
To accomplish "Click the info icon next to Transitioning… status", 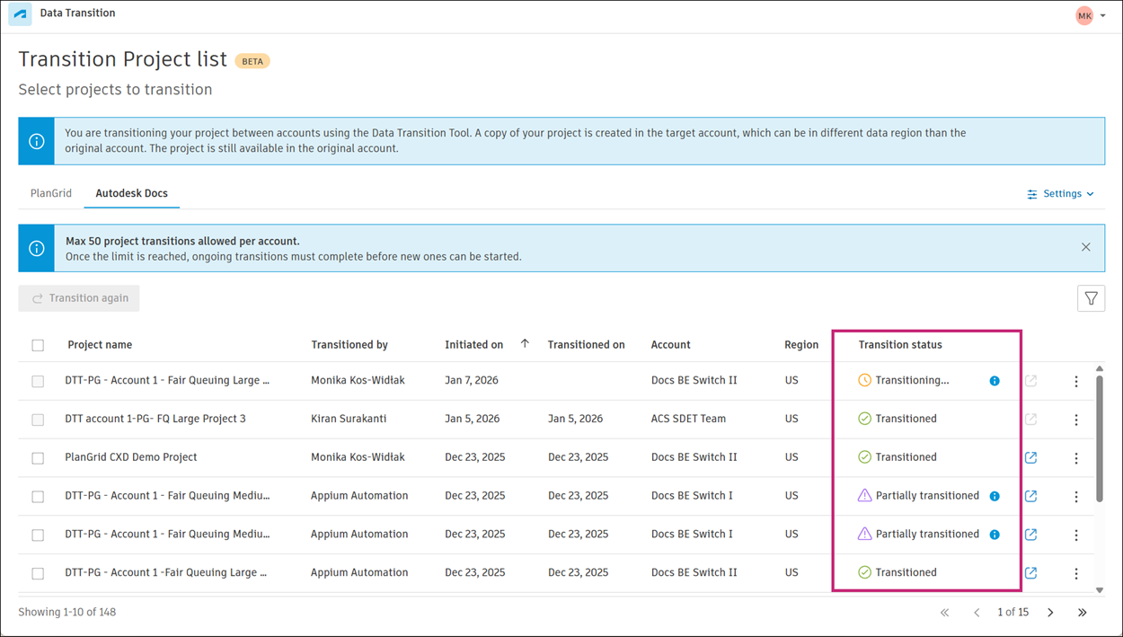I will [995, 381].
